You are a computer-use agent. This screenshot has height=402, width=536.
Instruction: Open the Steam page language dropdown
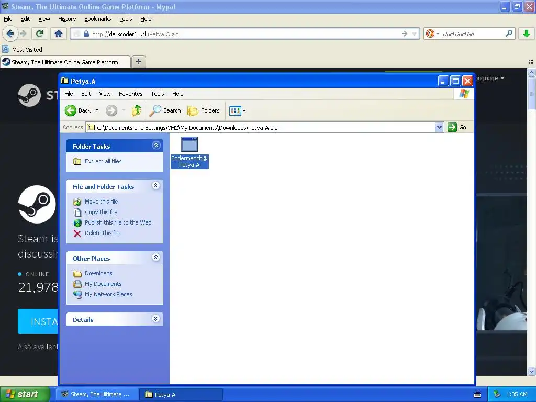pos(490,79)
